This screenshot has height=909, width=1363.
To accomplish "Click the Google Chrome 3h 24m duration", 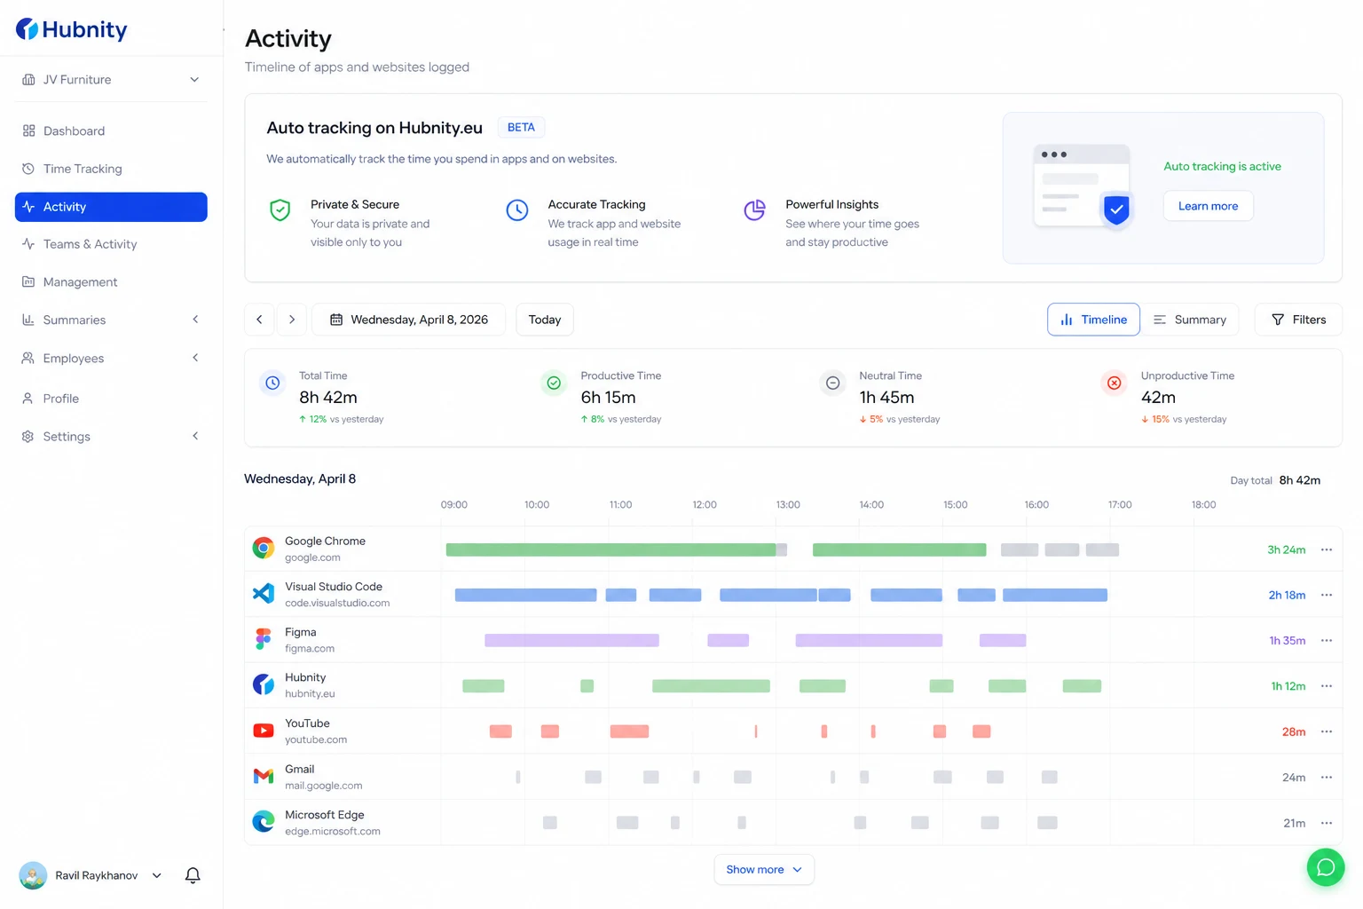I will click(x=1286, y=549).
